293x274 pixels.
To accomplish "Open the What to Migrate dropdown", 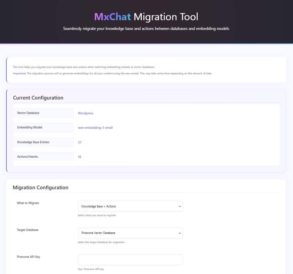I will [x=130, y=206].
